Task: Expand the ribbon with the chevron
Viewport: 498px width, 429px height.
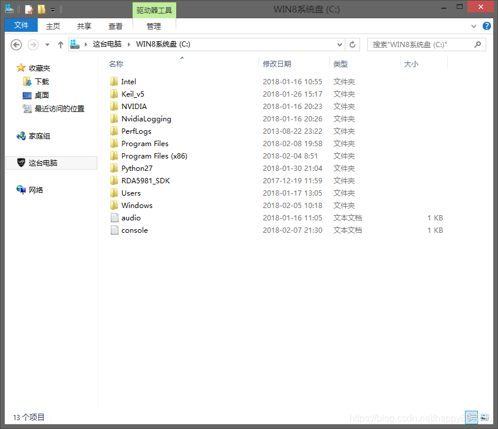Action: point(474,26)
